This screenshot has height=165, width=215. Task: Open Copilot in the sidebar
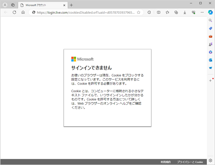tap(210, 12)
